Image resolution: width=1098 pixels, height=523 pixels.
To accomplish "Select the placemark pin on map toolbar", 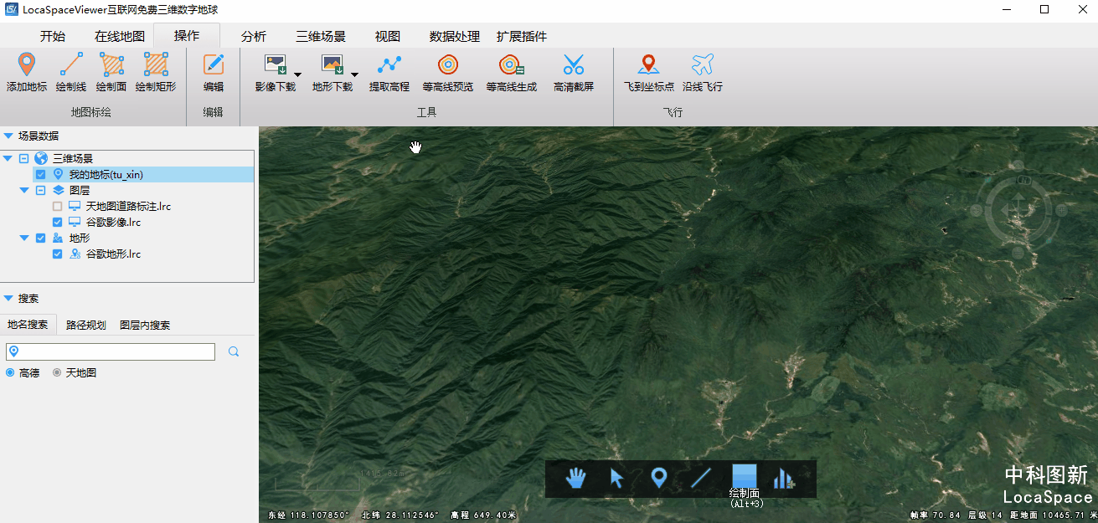I will pyautogui.click(x=659, y=478).
